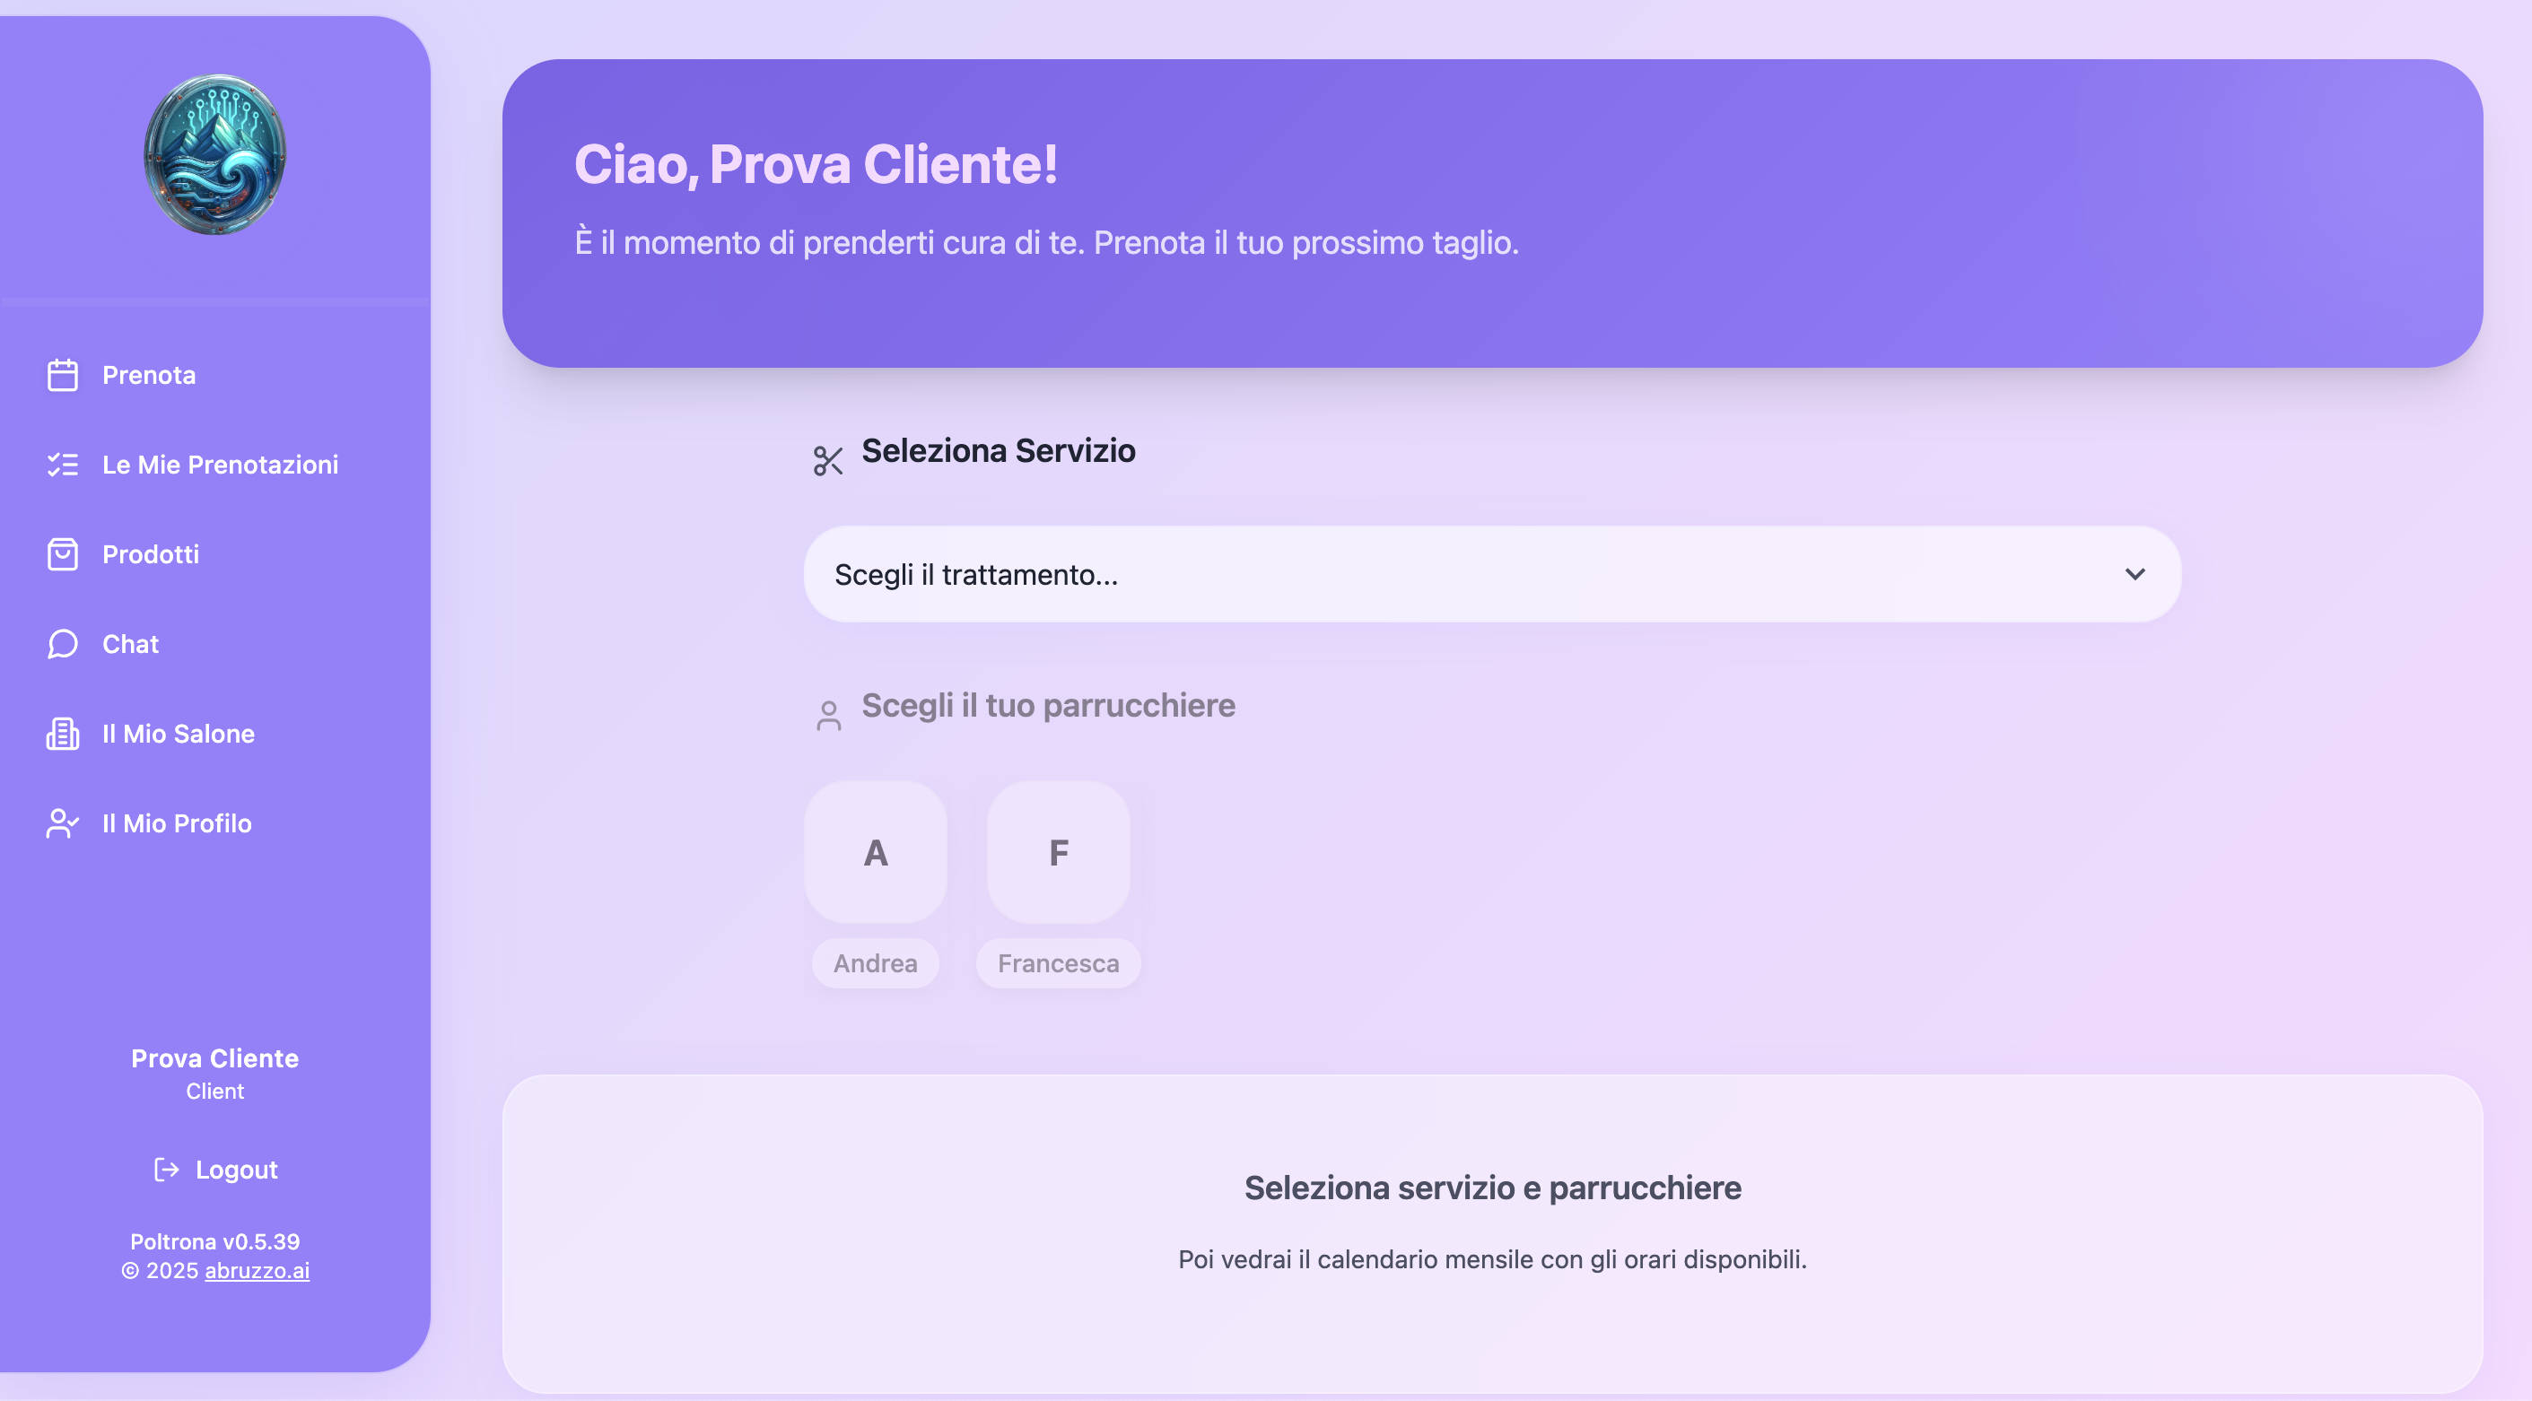Navigate to Il Mio Profilo

click(x=176, y=823)
